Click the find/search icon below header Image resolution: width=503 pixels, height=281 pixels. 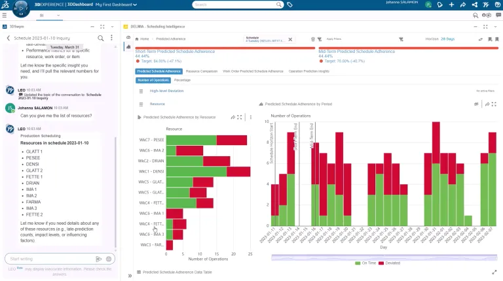pos(475,16)
